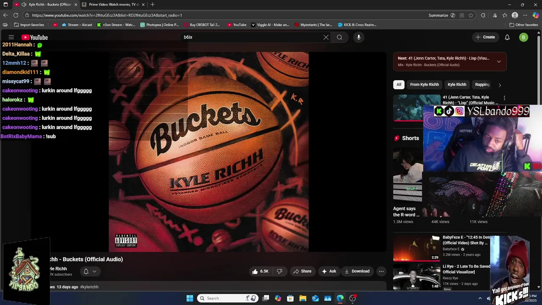The image size is (542, 305).
Task: Click the Download button
Action: coord(357,271)
